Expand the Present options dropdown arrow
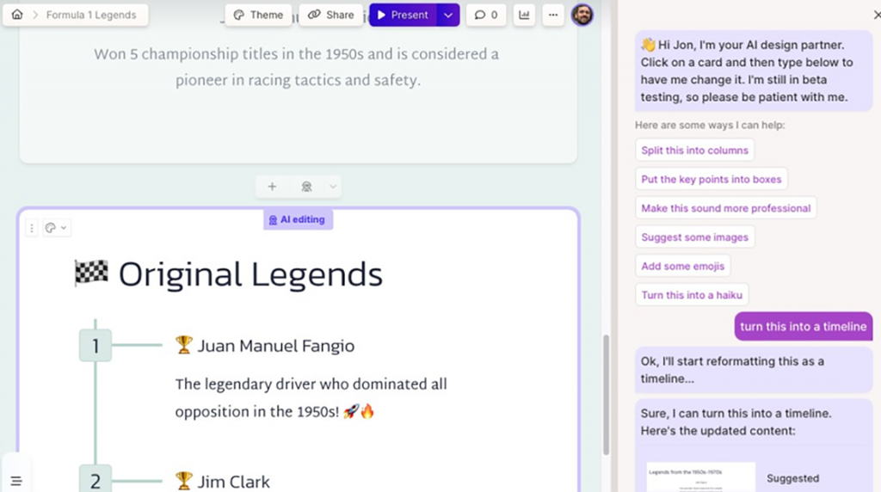Viewport: 881px width, 492px height. point(447,15)
